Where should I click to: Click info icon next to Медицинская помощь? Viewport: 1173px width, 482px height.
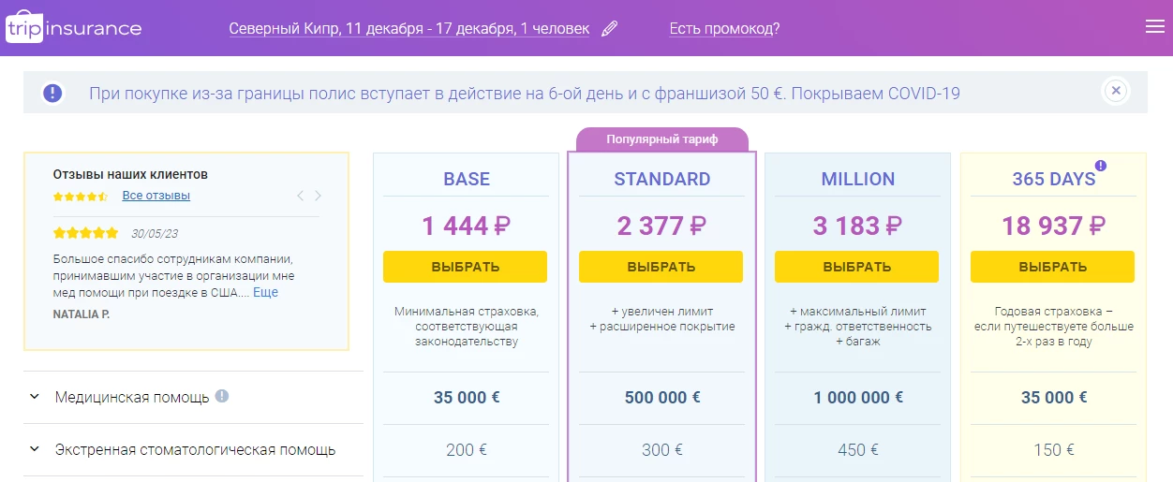222,396
